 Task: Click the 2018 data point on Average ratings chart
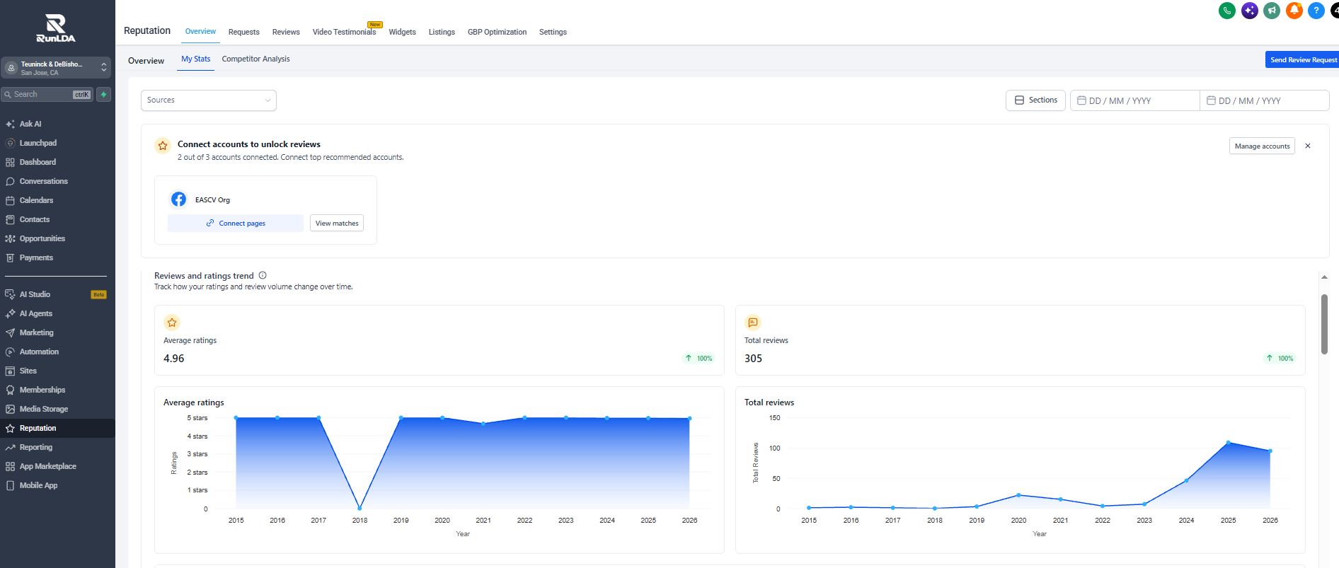(x=360, y=508)
